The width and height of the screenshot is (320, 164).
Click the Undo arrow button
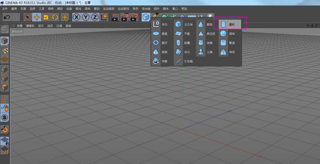point(7,17)
